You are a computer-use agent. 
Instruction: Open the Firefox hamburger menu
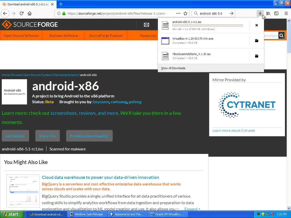point(286,13)
